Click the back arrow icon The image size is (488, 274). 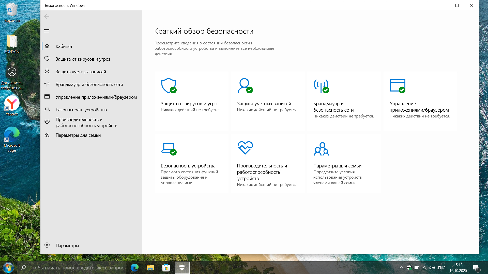(x=47, y=17)
